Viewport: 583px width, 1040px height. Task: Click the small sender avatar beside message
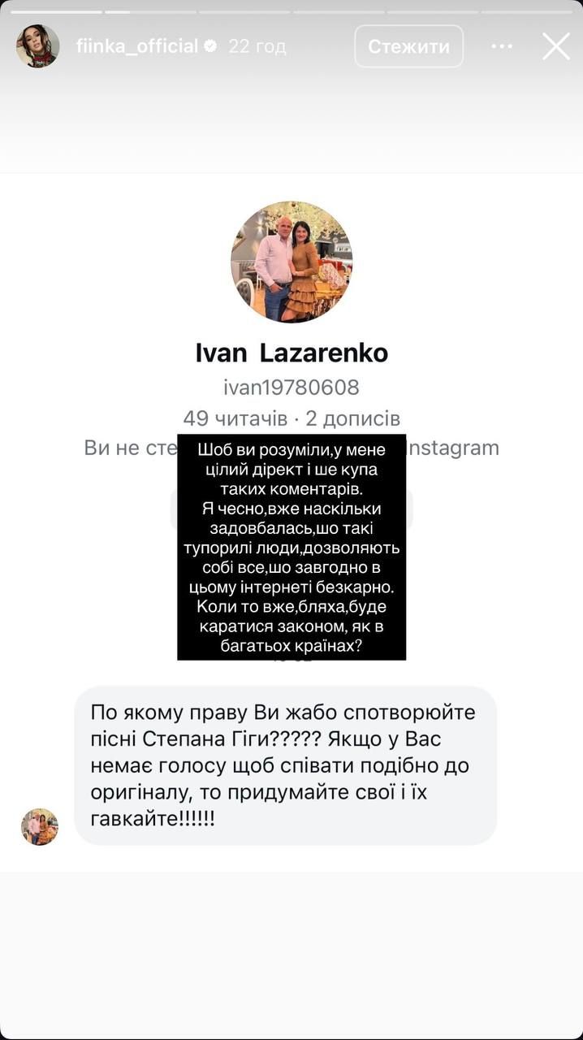click(x=40, y=827)
